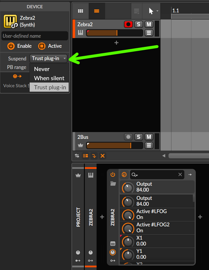Toggle Zebra2 device power icon
209x270 pixels.
tap(113, 174)
